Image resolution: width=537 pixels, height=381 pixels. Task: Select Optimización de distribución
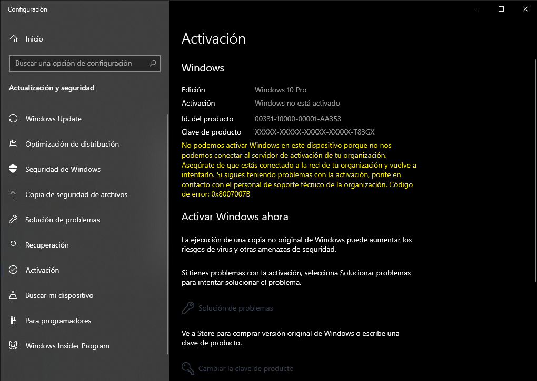(84, 144)
